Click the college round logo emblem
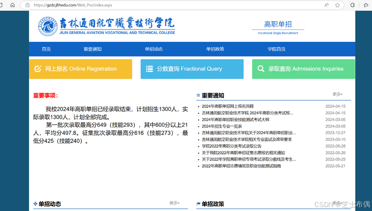This screenshot has height=211, width=372. click(x=48, y=26)
